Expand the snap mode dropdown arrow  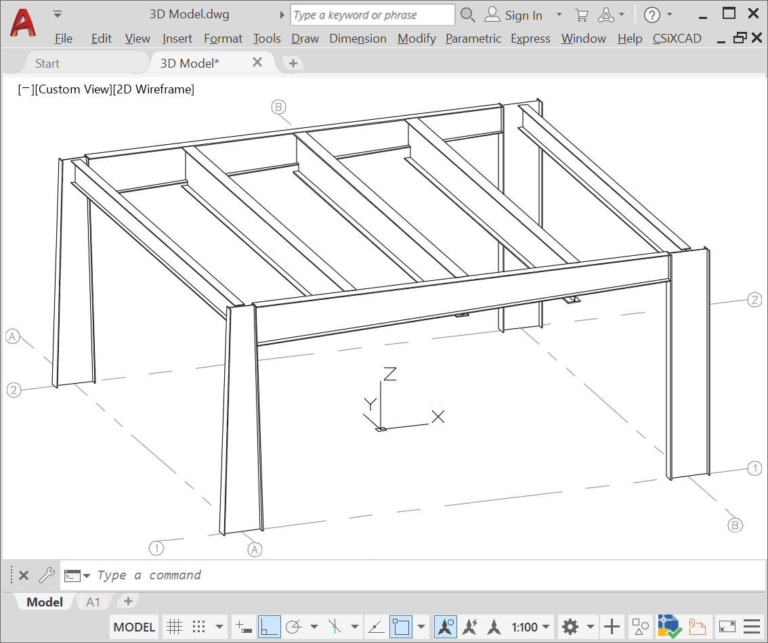click(219, 627)
